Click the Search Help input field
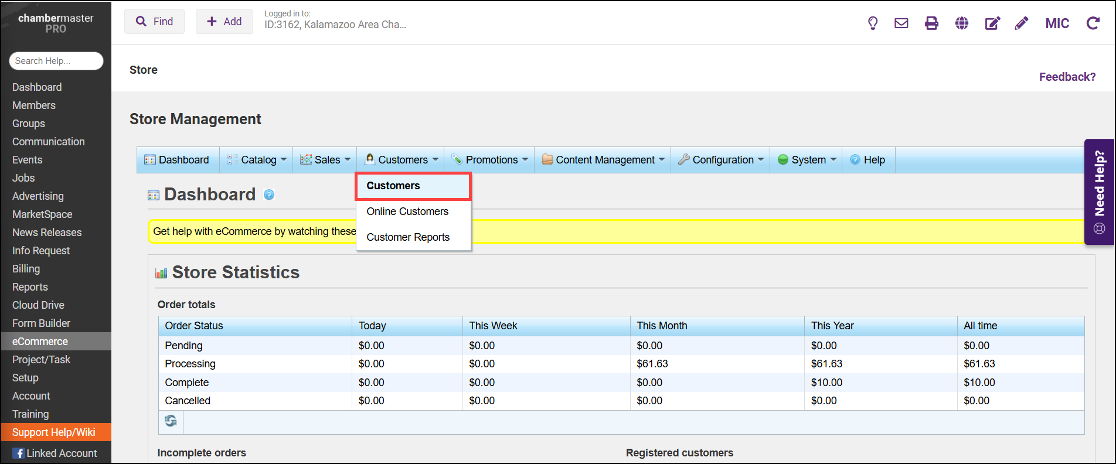The height and width of the screenshot is (464, 1116). point(56,61)
